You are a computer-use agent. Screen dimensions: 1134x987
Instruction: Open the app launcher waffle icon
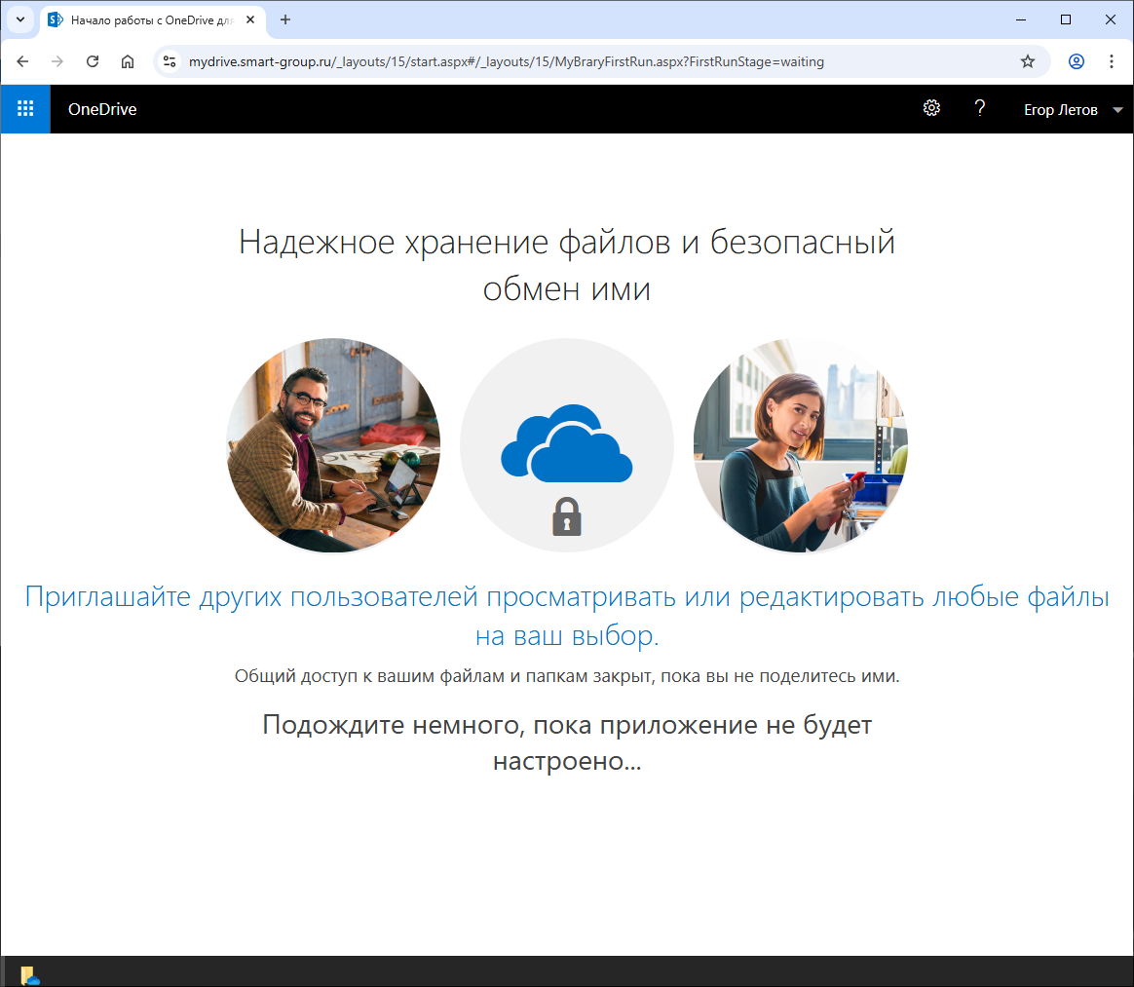click(25, 109)
